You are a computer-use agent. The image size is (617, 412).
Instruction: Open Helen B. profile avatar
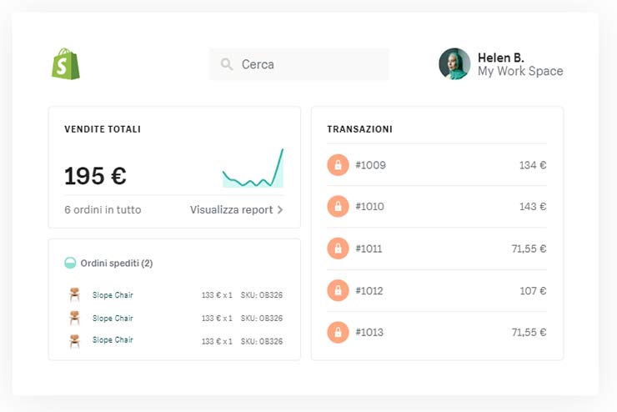(x=454, y=64)
